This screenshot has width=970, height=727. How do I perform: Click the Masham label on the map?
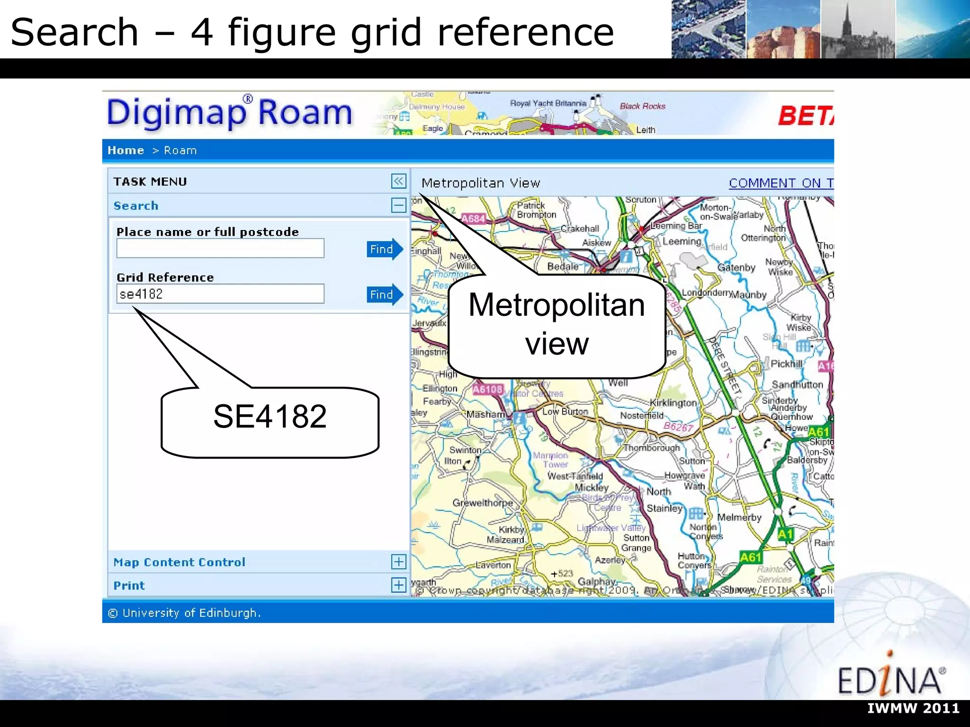pos(485,414)
